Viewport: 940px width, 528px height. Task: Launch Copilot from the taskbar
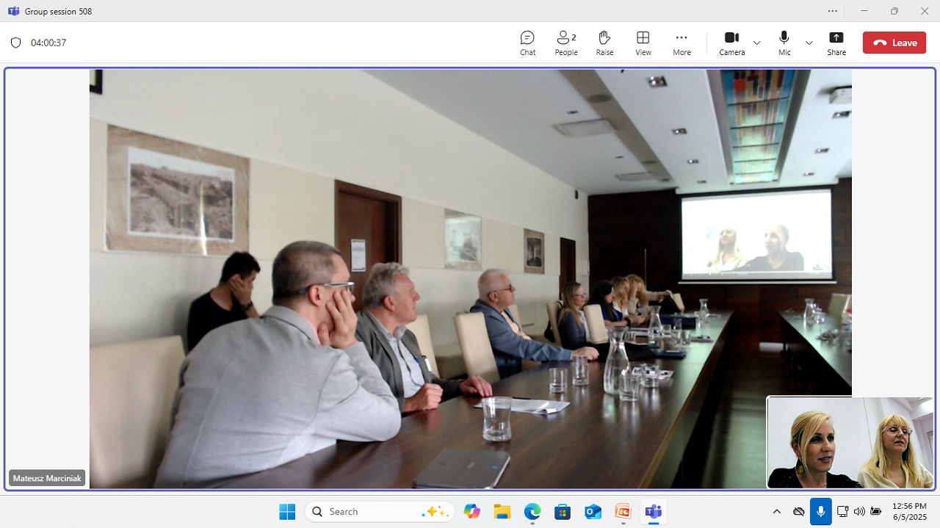[x=471, y=512]
